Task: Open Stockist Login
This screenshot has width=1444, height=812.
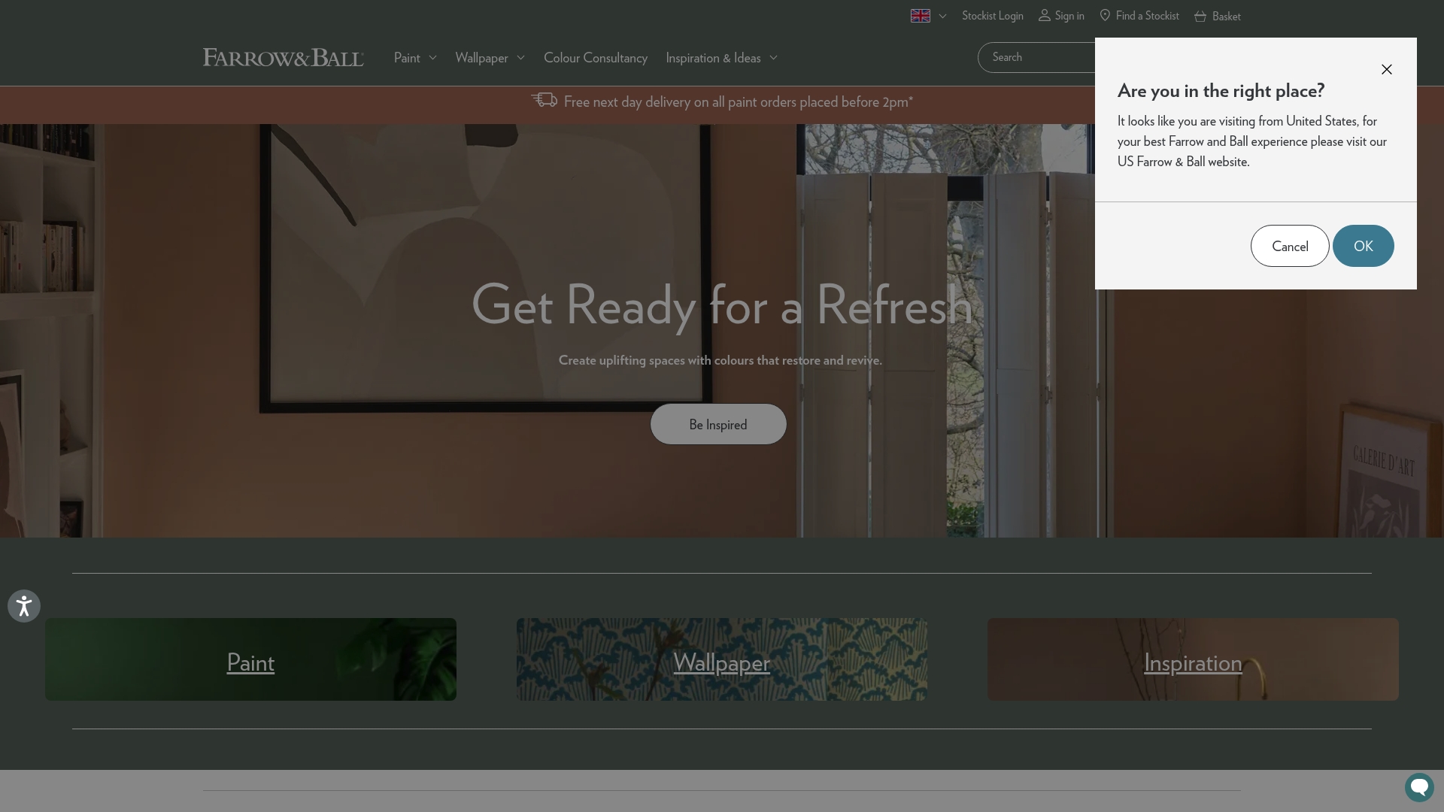Action: pos(992,15)
